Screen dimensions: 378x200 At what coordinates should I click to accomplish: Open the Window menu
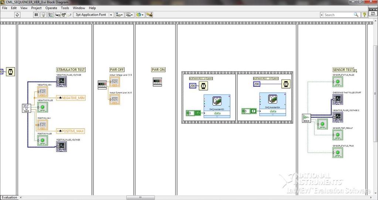(79, 8)
